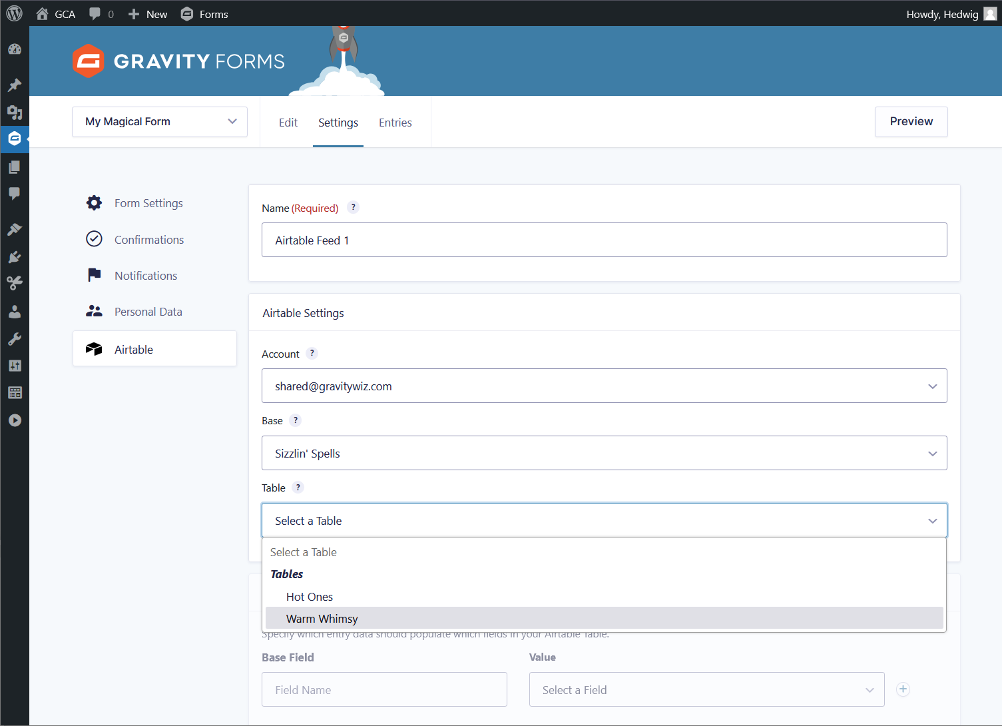The image size is (1002, 726).
Task: Open Forms in the admin bar
Action: (x=204, y=14)
